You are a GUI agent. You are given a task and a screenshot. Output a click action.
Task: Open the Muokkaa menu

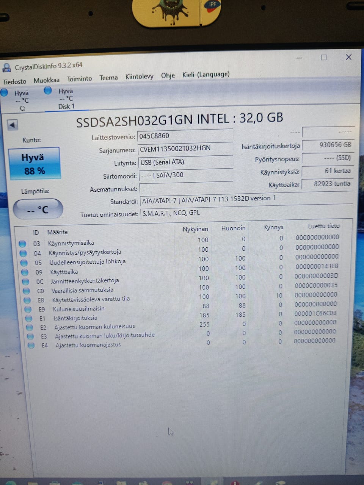(x=46, y=80)
